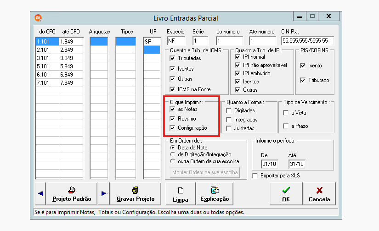379x231 pixels.
Task: Click the Até period field 31/10
Action: [297, 164]
